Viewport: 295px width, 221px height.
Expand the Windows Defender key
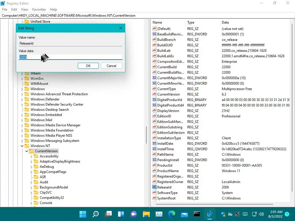coord(22,99)
